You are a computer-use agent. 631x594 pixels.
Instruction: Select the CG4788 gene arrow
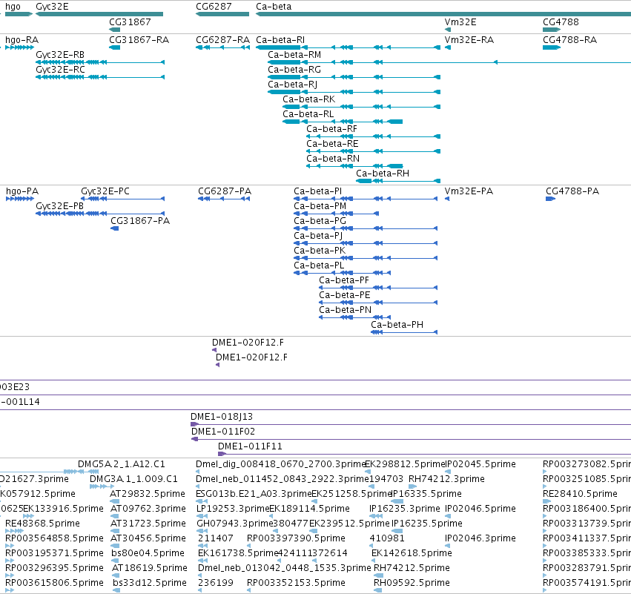coord(552,30)
